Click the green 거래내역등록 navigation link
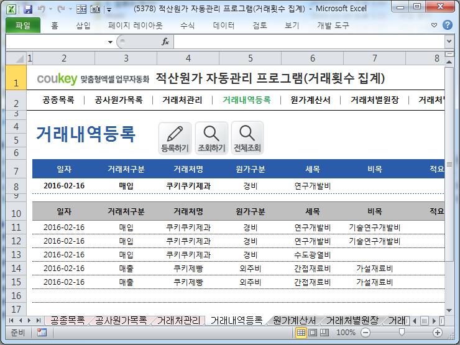Image resolution: width=460 pixels, height=345 pixels. (x=246, y=100)
